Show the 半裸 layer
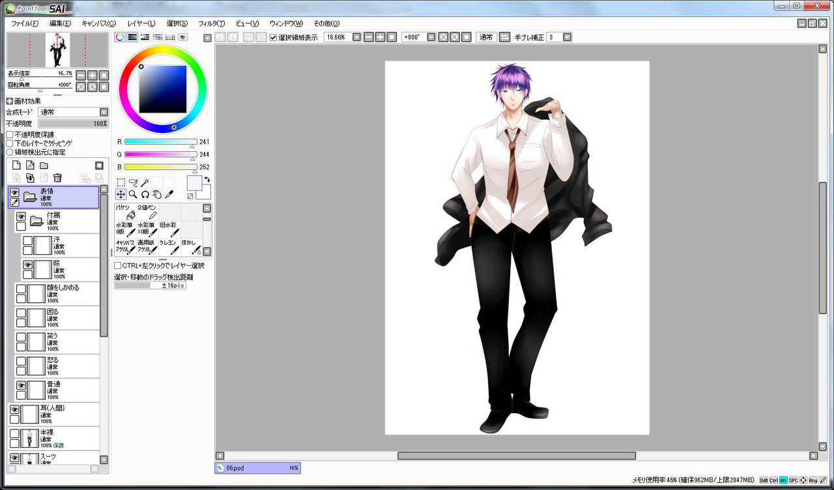Screen dimensions: 834x490 [x=14, y=433]
